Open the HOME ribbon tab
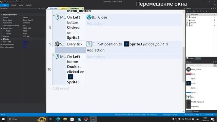Image resolution: width=217 pixels, height=122 pixels. pyautogui.click(x=14, y=5)
